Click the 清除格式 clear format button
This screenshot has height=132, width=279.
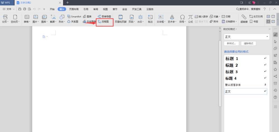[248, 43]
